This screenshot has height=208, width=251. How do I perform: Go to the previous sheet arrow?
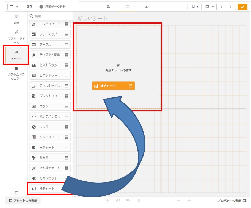221,7
